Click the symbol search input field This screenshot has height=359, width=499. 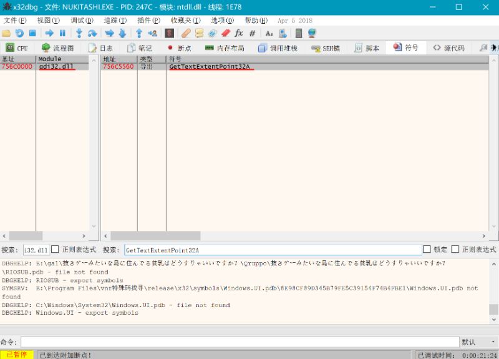(273, 250)
